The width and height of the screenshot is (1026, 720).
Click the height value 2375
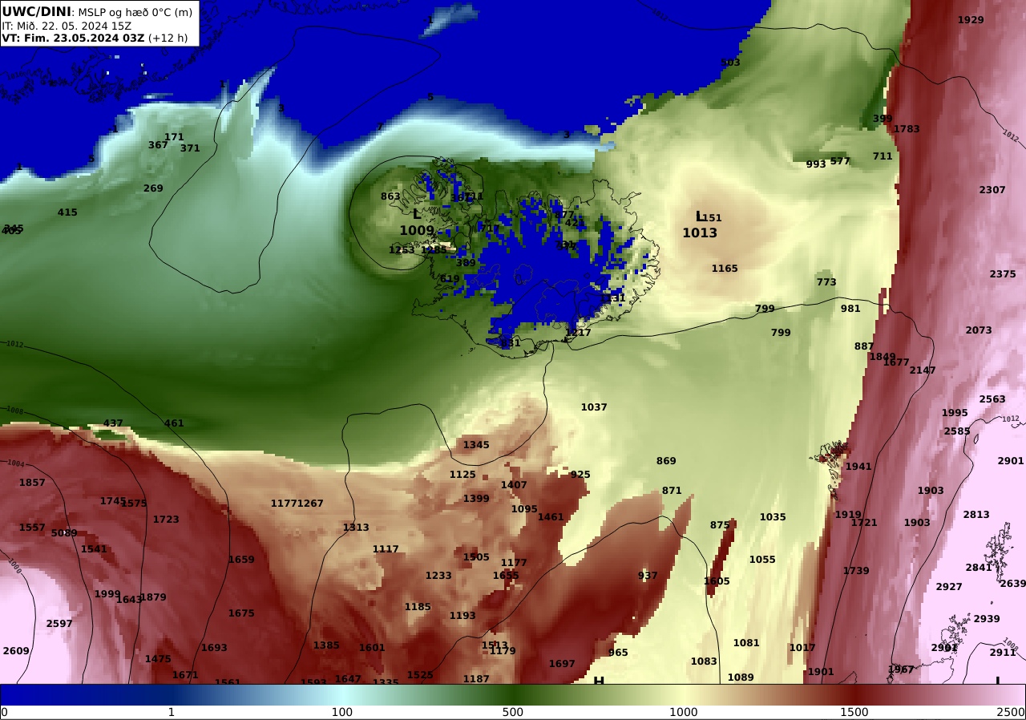1003,274
